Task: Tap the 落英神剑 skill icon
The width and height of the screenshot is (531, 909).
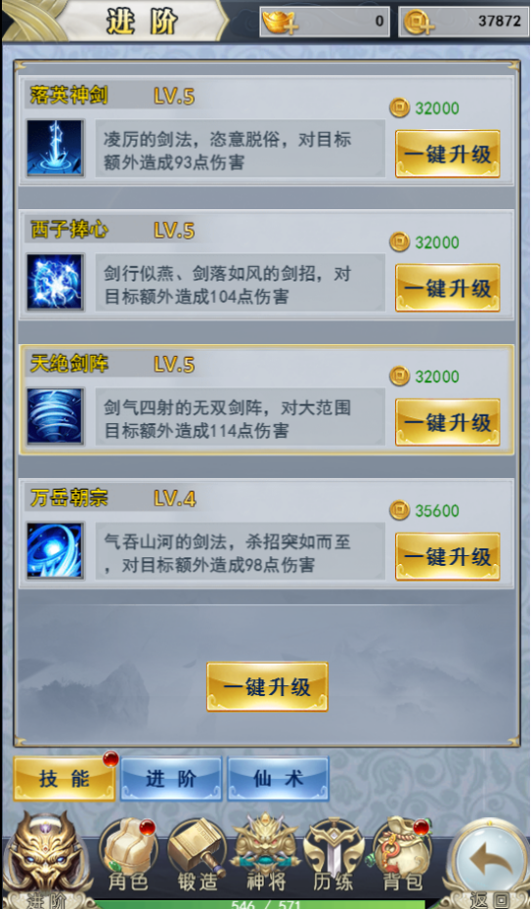Action: tap(55, 148)
